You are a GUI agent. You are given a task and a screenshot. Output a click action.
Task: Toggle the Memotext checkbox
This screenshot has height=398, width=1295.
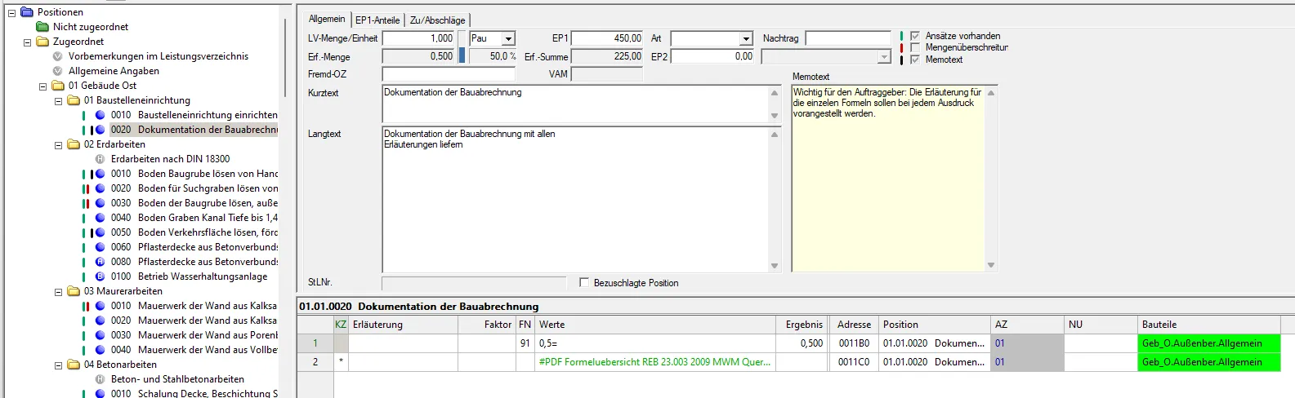pos(915,60)
